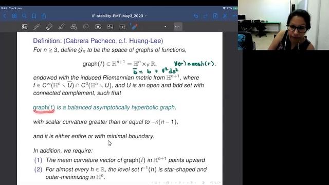329x185 pixels.
Task: Click the presenter's webcam video thumbnail
Action: [283, 25]
